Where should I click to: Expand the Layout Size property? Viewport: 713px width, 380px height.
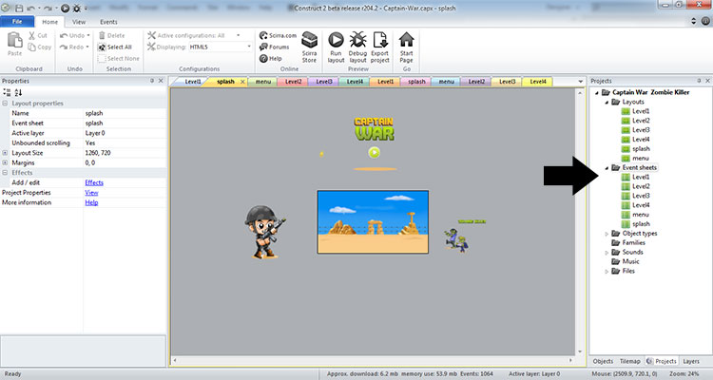coord(6,153)
